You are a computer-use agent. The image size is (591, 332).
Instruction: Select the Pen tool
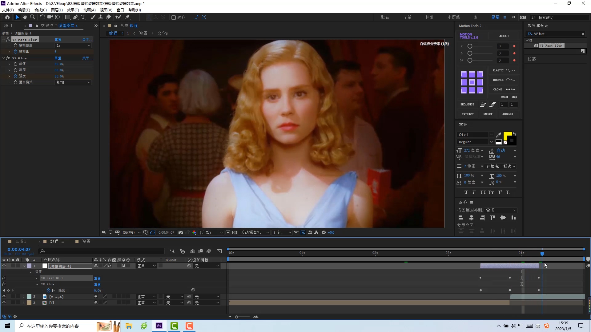coord(75,17)
